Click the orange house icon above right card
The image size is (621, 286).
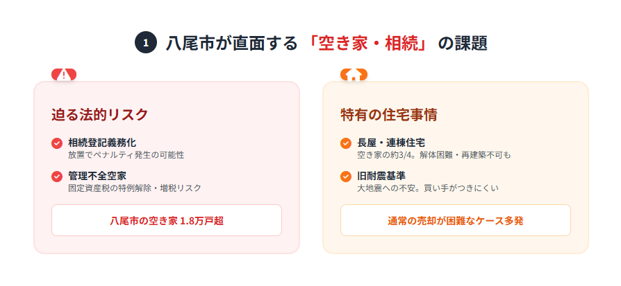[x=354, y=75]
